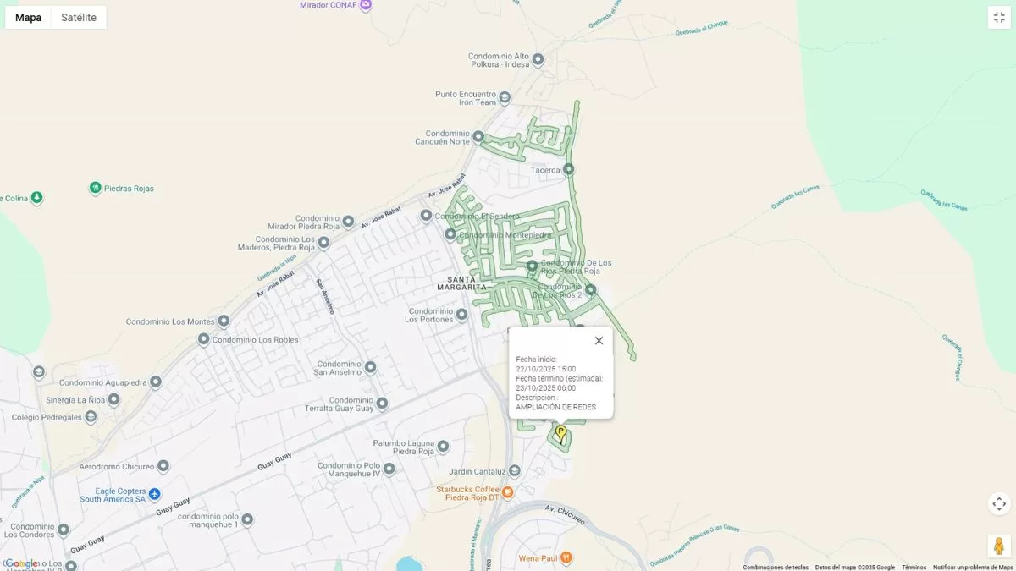This screenshot has width=1016, height=571.
Task: Click the yellow P outage marker
Action: click(560, 435)
